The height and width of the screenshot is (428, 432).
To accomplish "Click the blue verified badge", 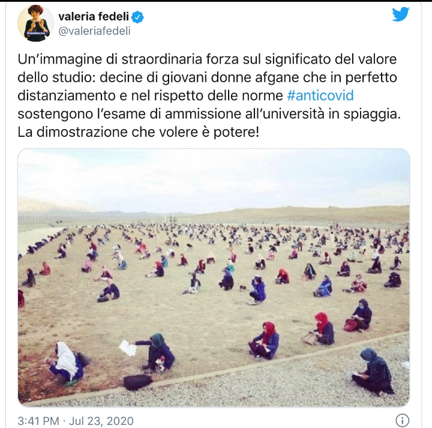I will [x=137, y=17].
